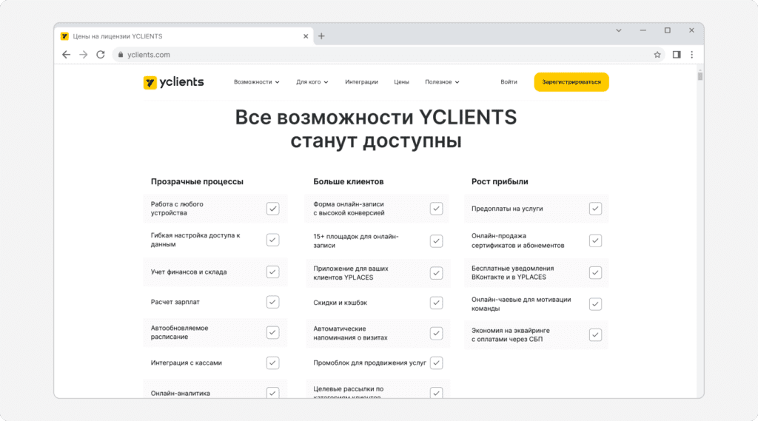Toggle the Предоплаты на услуги checkbox
Image resolution: width=758 pixels, height=421 pixels.
pyautogui.click(x=595, y=209)
